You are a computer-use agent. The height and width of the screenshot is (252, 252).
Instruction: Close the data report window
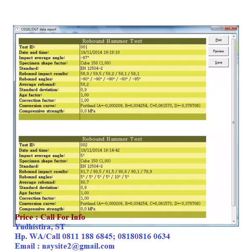[231, 28]
